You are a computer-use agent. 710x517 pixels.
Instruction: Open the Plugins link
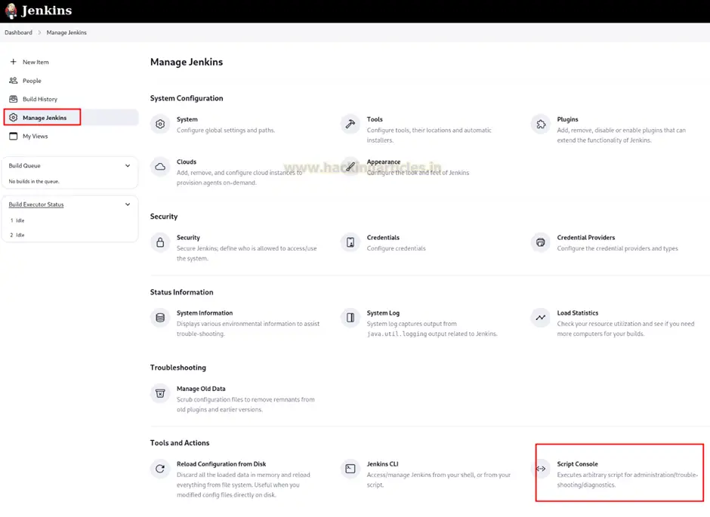pyautogui.click(x=567, y=119)
